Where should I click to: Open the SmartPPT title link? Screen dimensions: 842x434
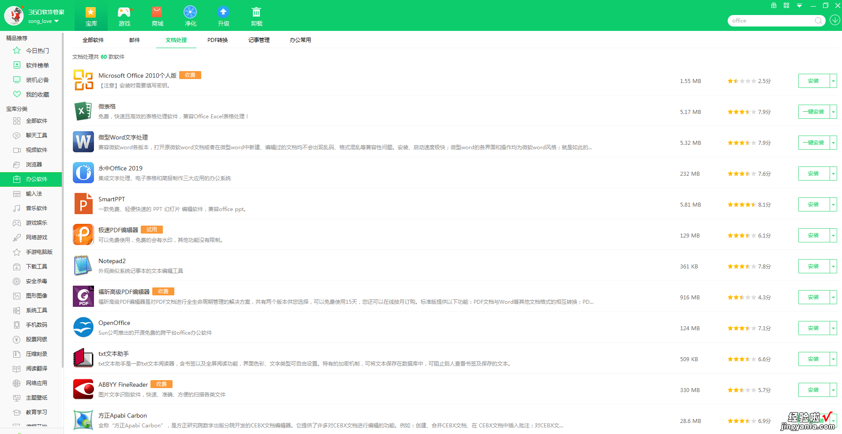click(112, 199)
